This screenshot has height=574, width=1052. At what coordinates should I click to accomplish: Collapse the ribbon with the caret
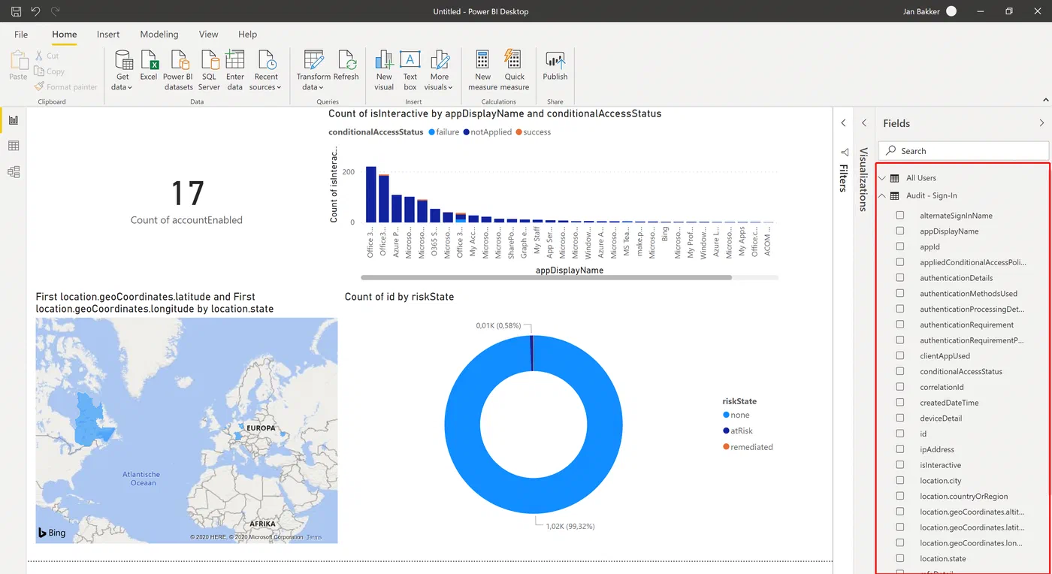pyautogui.click(x=1045, y=100)
